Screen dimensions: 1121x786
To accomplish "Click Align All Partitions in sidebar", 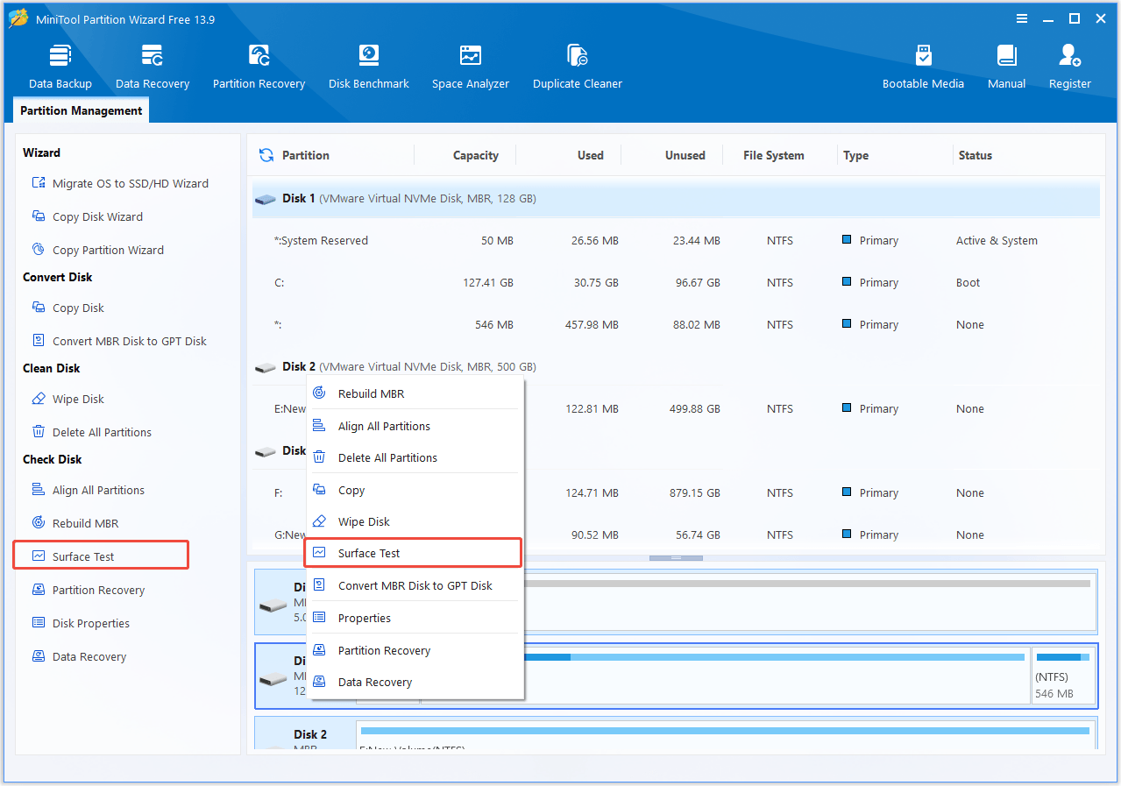I will tap(88, 490).
